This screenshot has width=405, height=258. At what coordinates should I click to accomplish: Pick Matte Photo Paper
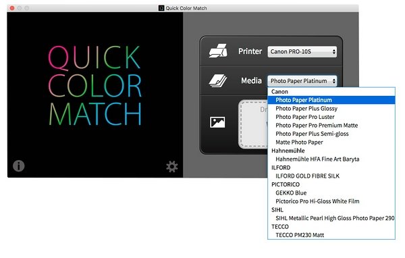pyautogui.click(x=331, y=143)
